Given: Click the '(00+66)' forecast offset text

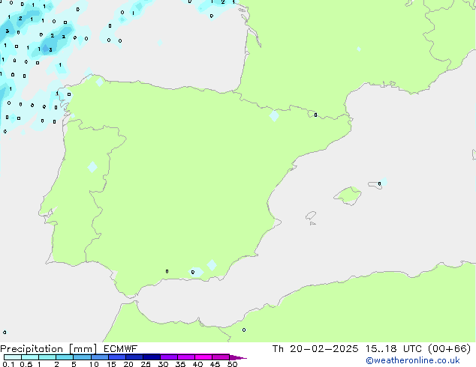Looking at the screenshot, I should (x=449, y=349).
